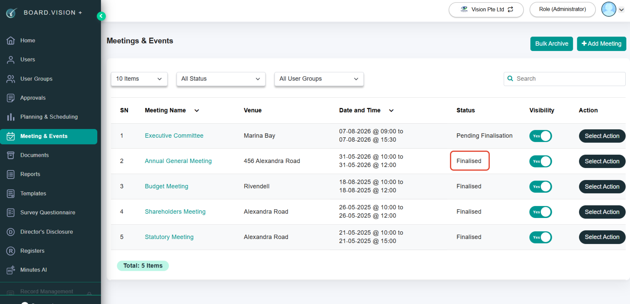This screenshot has width=630, height=304.
Task: Click the Minutes AI sparkle icon
Action: [x=11, y=270]
